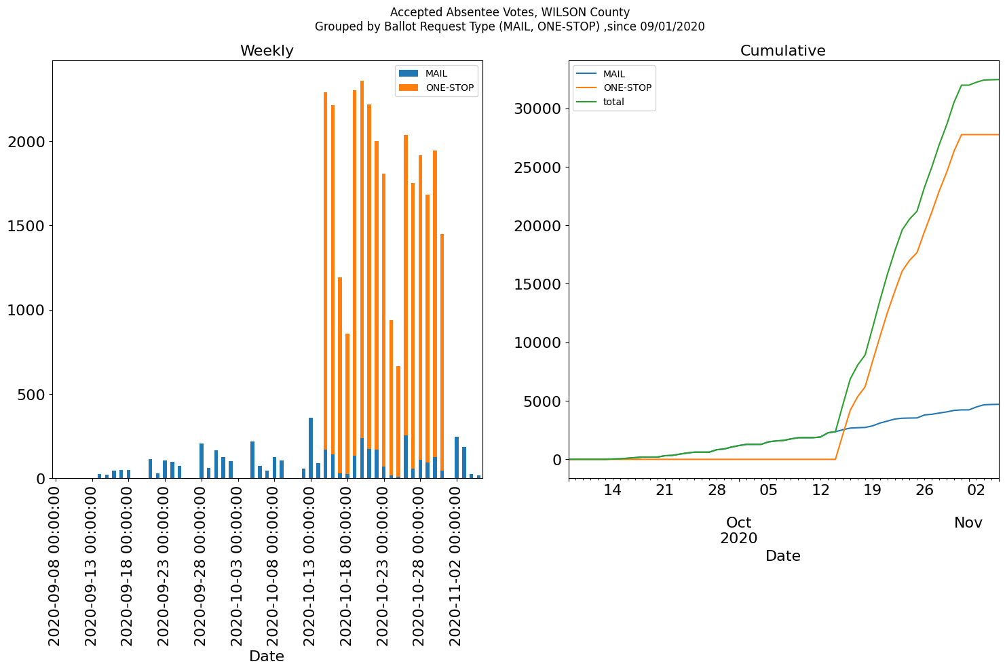Click the '2020-10-03 00:00:00' date label
Viewport: 1005px width, 670px height.
click(x=238, y=564)
